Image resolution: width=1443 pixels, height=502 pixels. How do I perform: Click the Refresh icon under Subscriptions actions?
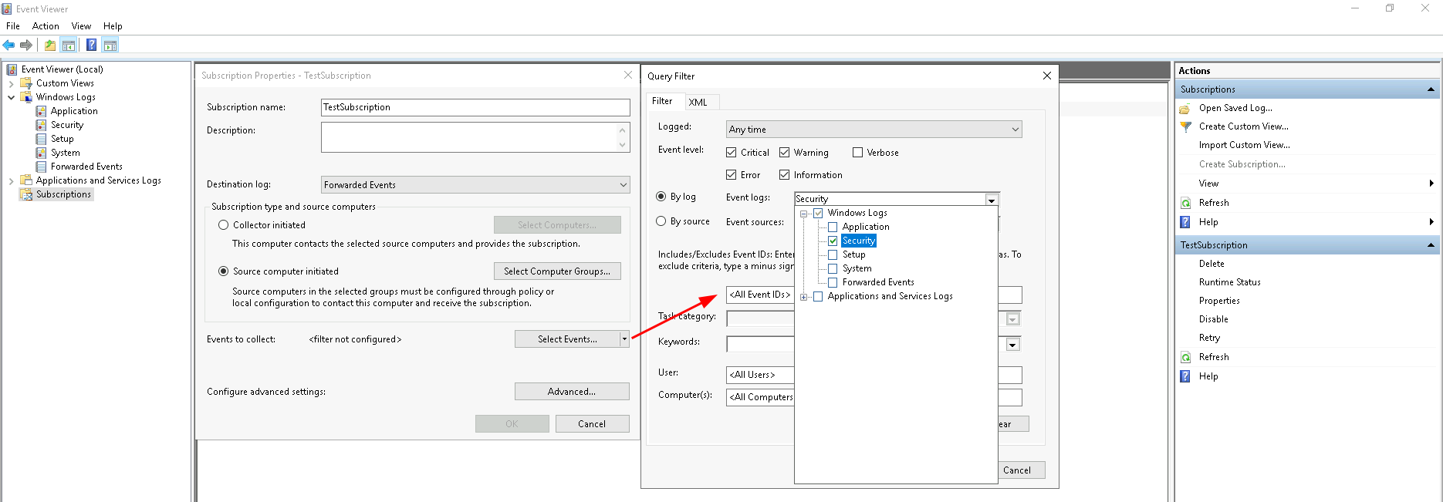click(x=1185, y=203)
